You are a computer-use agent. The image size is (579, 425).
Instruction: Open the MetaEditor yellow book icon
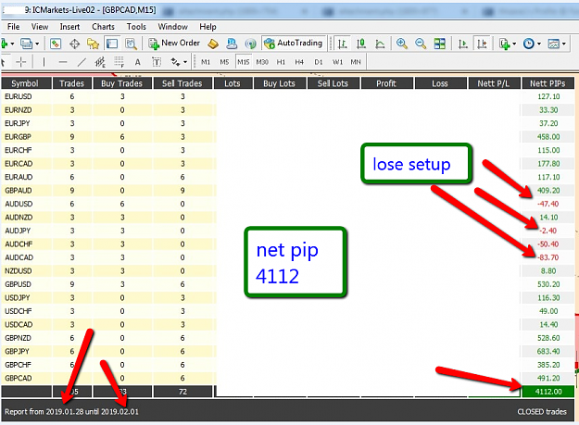tap(213, 44)
